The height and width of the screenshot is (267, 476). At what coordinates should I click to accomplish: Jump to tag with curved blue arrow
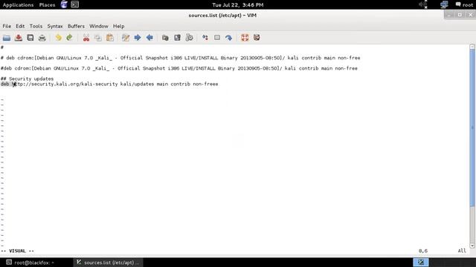click(x=229, y=38)
